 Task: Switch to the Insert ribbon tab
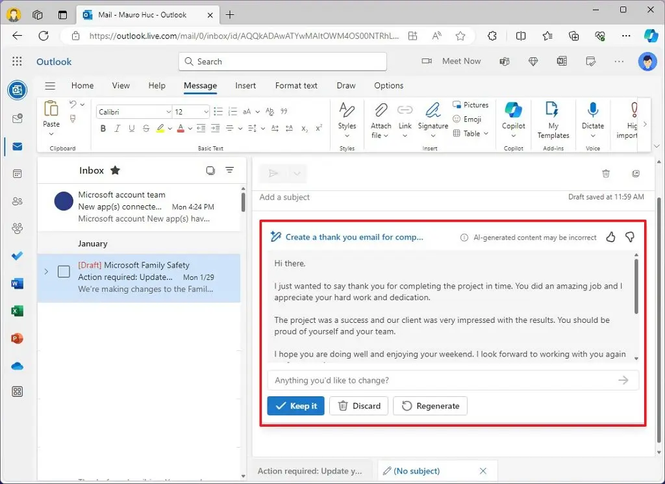[x=245, y=85]
